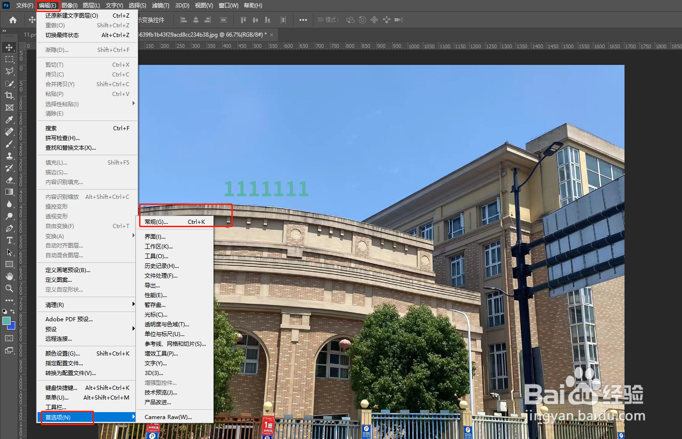The height and width of the screenshot is (439, 682).
Task: Choose 常规(G)... in preferences submenu
Action: click(x=176, y=222)
